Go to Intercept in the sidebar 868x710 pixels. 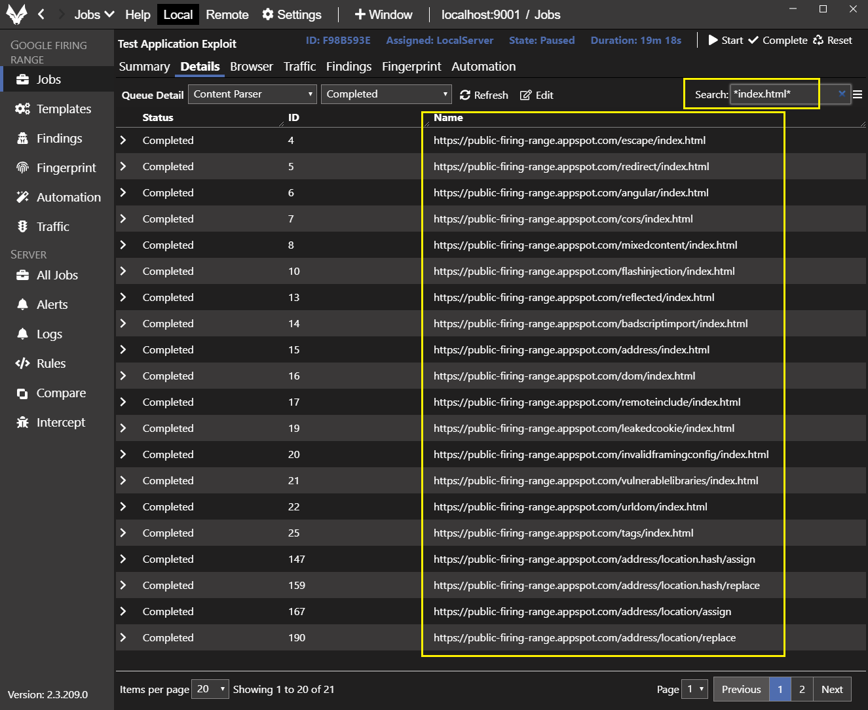click(x=60, y=423)
